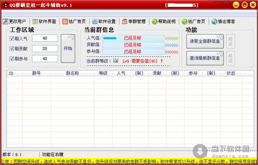This screenshot has width=258, height=165.
Task: Sort by the 人气 column header
Action: click(x=121, y=73)
